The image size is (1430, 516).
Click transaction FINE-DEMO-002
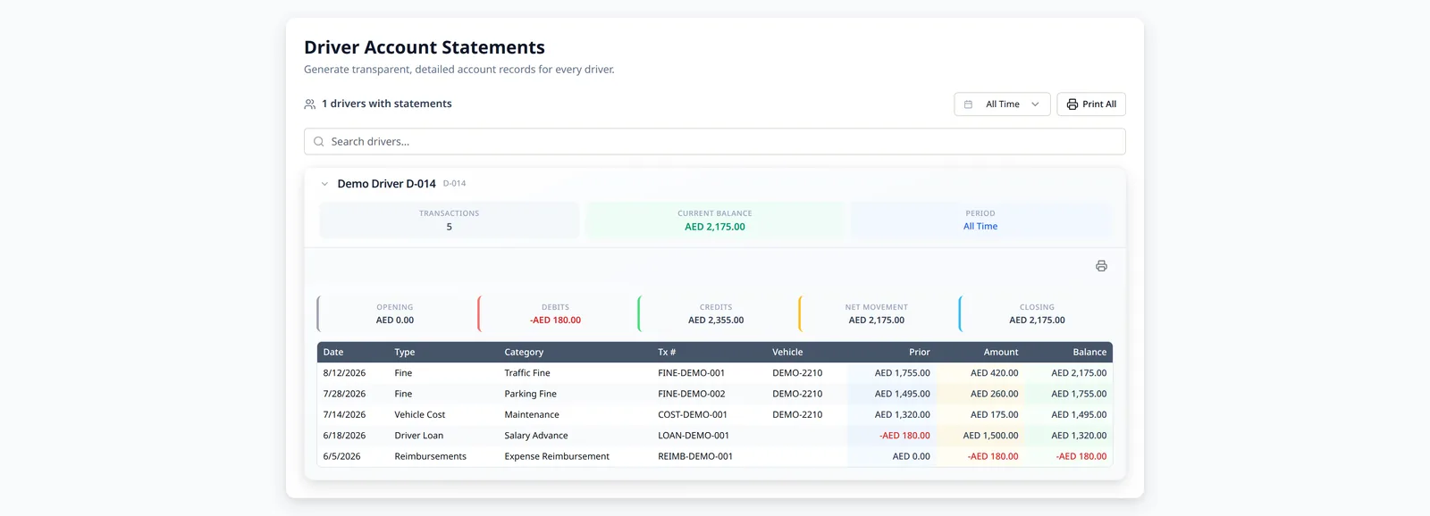tap(692, 394)
